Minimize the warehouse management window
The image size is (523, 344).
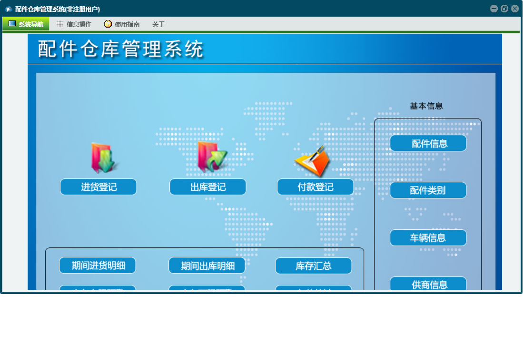click(493, 9)
